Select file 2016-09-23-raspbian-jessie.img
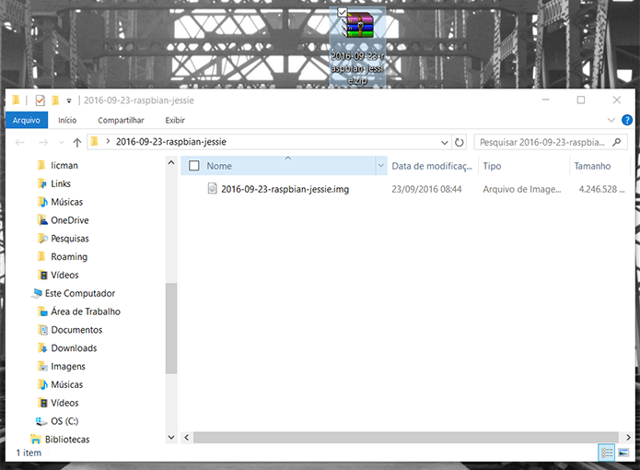The image size is (640, 470). (x=285, y=189)
